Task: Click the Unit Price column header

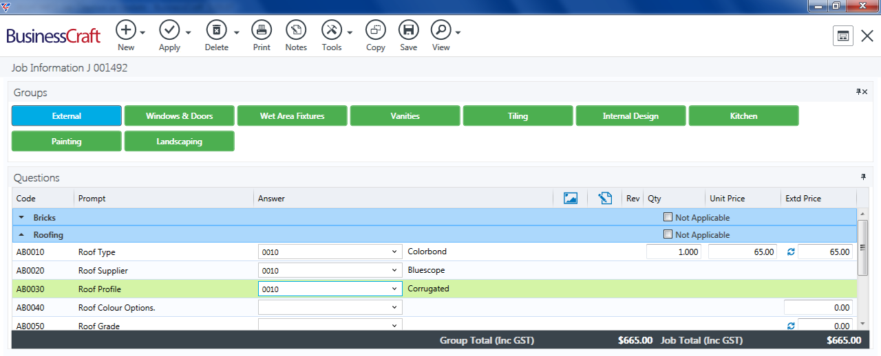Action: (743, 199)
